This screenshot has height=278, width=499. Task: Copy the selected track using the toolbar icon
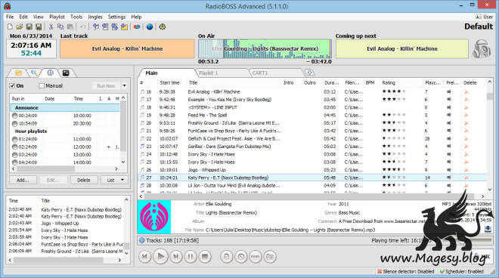click(60, 27)
